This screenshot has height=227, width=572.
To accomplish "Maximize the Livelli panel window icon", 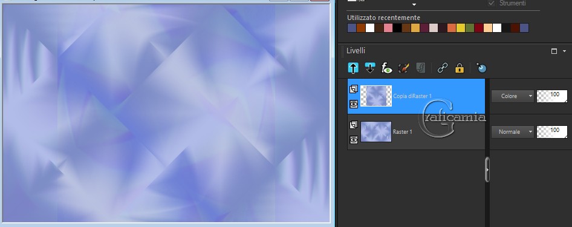I will click(554, 51).
